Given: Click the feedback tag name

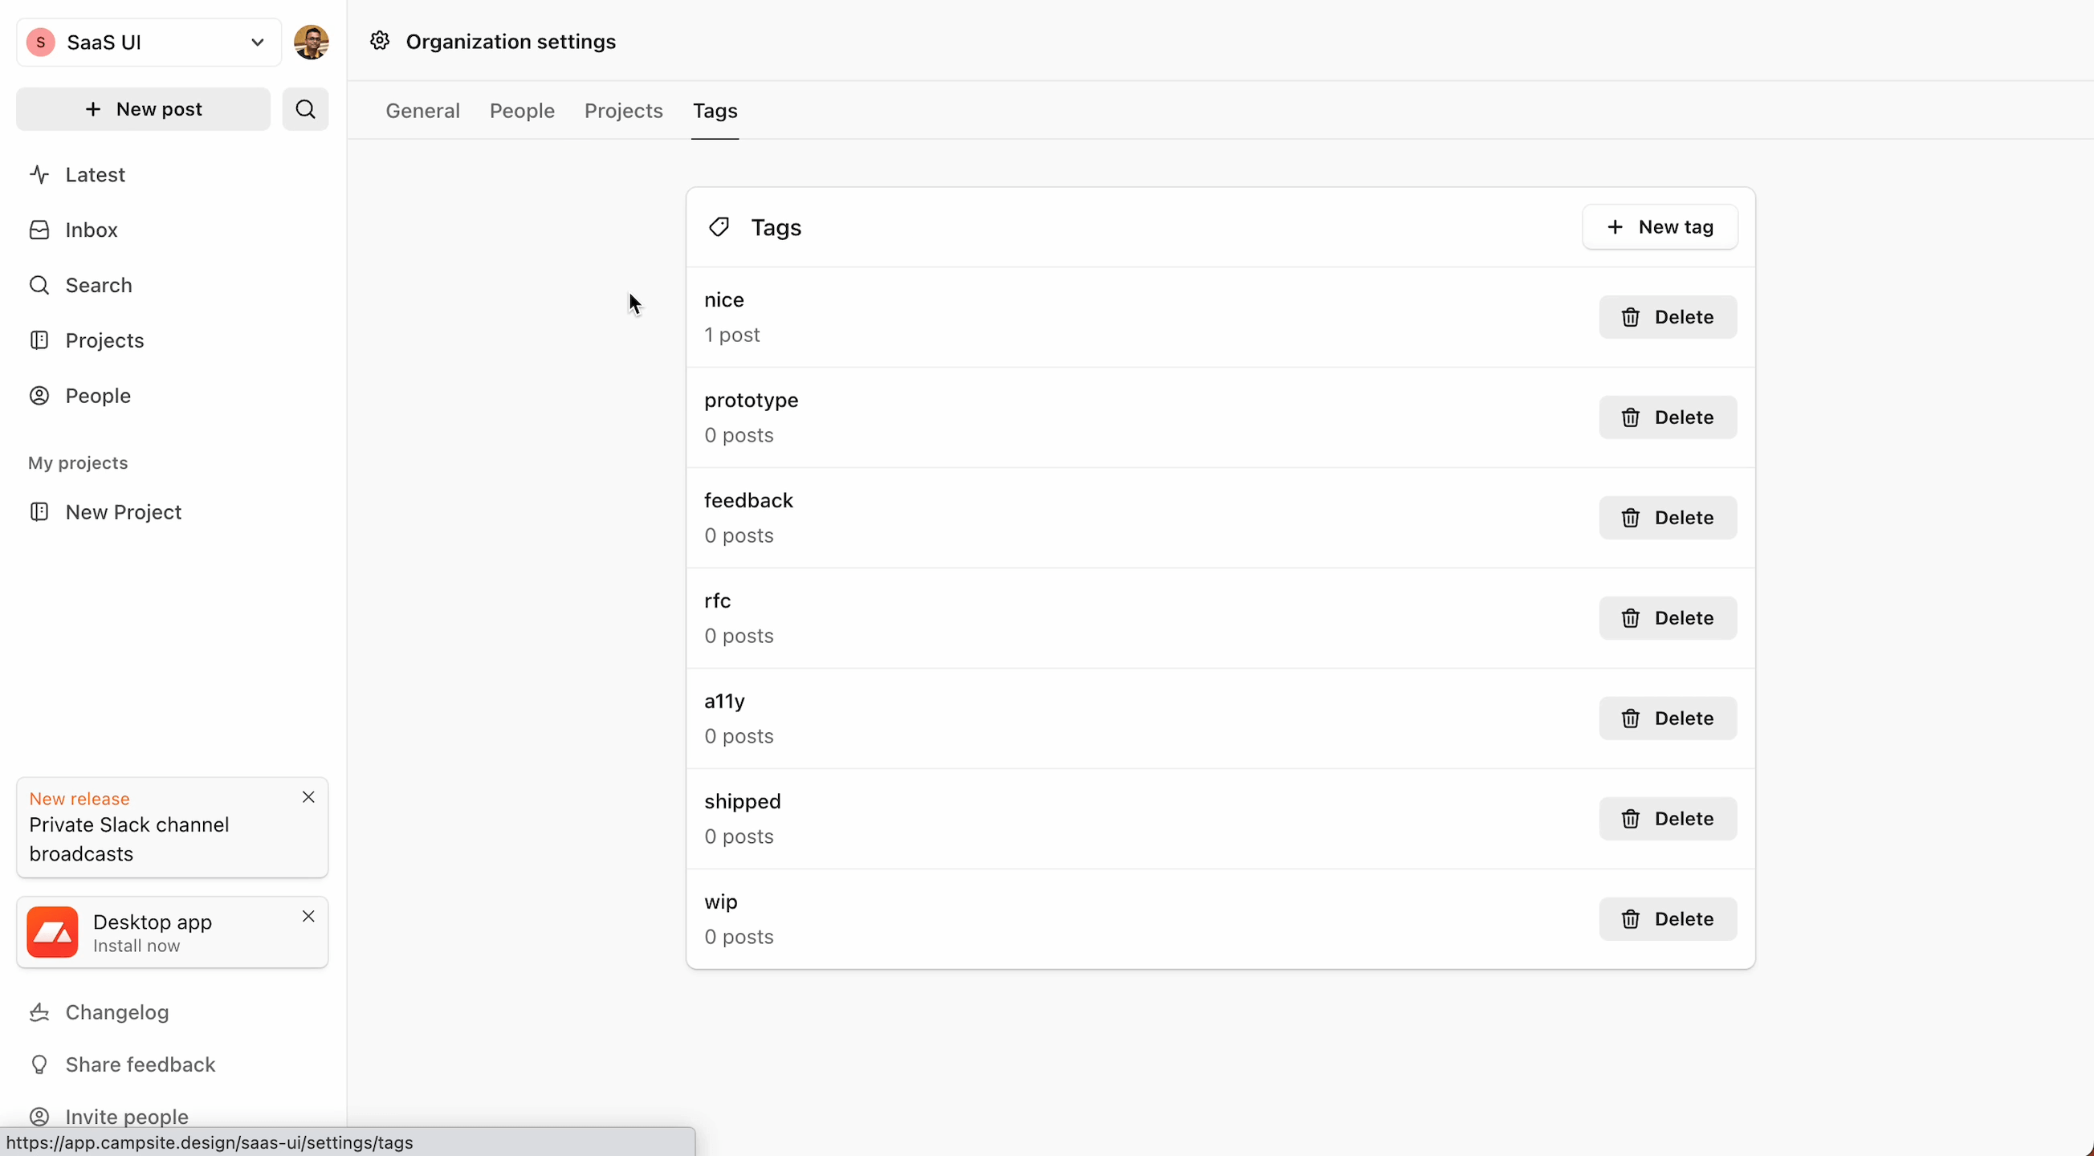Looking at the screenshot, I should [748, 501].
